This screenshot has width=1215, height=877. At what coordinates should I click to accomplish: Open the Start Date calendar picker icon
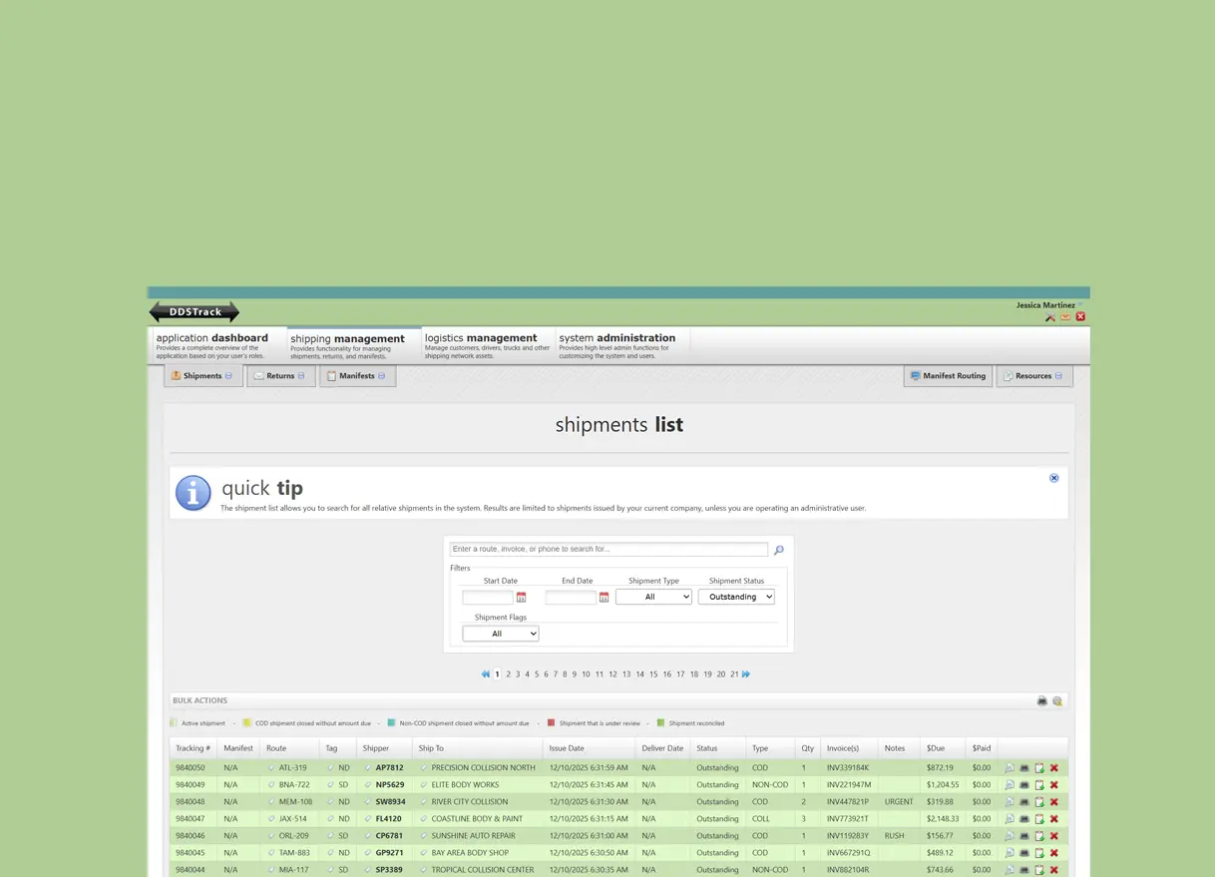tap(521, 596)
